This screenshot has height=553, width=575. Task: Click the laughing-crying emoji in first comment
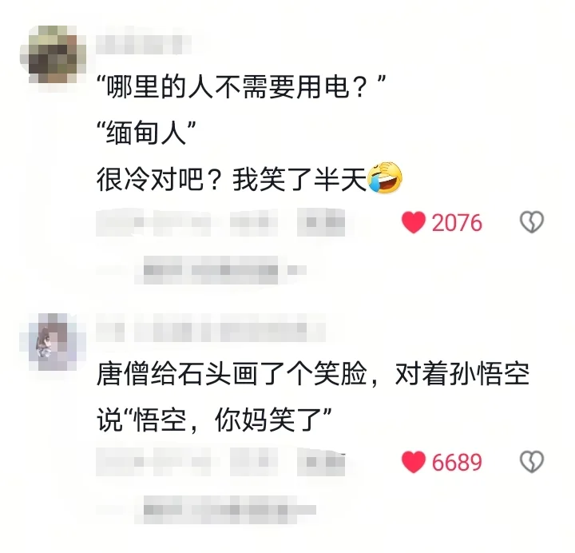point(385,177)
